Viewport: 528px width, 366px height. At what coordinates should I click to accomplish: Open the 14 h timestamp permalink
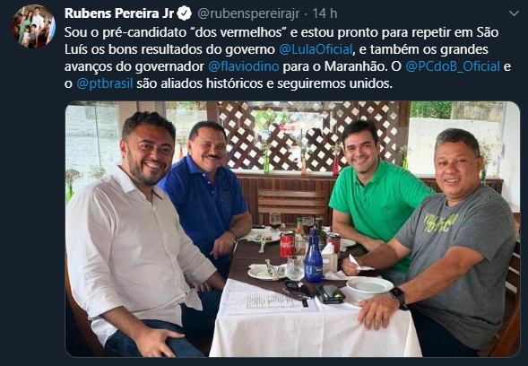point(325,13)
